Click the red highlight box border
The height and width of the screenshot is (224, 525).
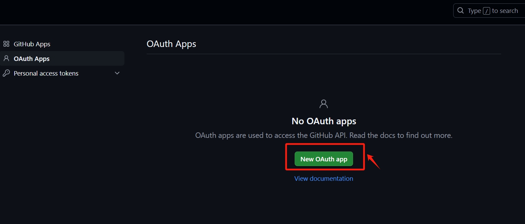pos(325,144)
